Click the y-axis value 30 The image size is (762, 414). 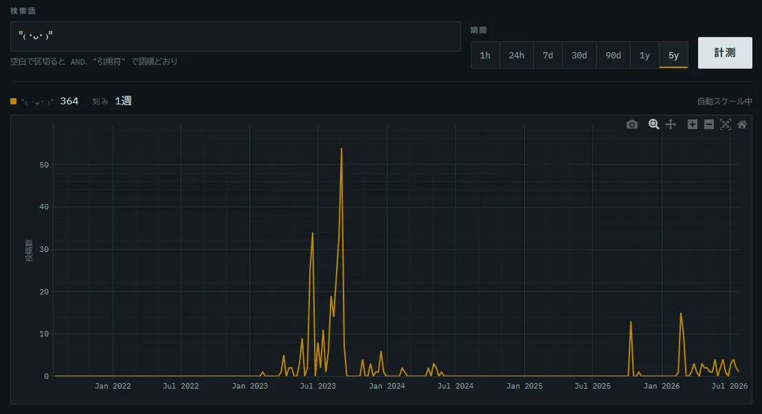tap(44, 249)
